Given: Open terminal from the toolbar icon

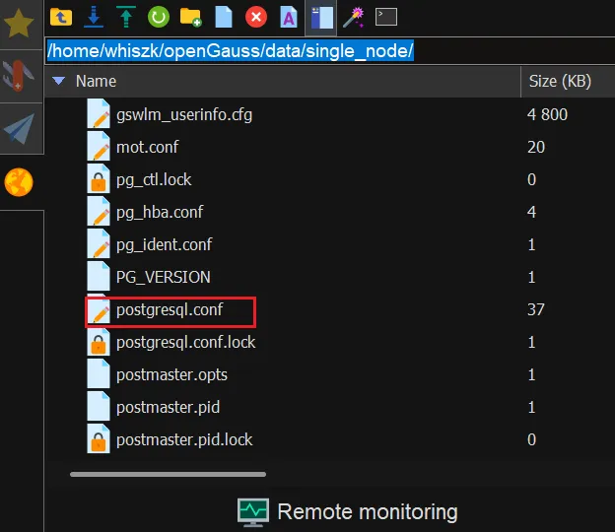Looking at the screenshot, I should click(386, 16).
